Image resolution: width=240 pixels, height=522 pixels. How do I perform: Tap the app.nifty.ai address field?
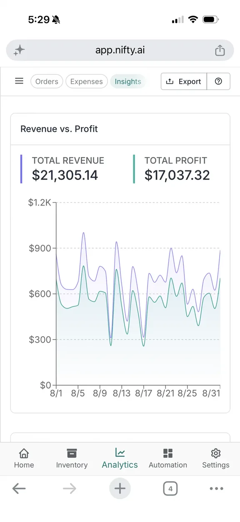pos(120,51)
